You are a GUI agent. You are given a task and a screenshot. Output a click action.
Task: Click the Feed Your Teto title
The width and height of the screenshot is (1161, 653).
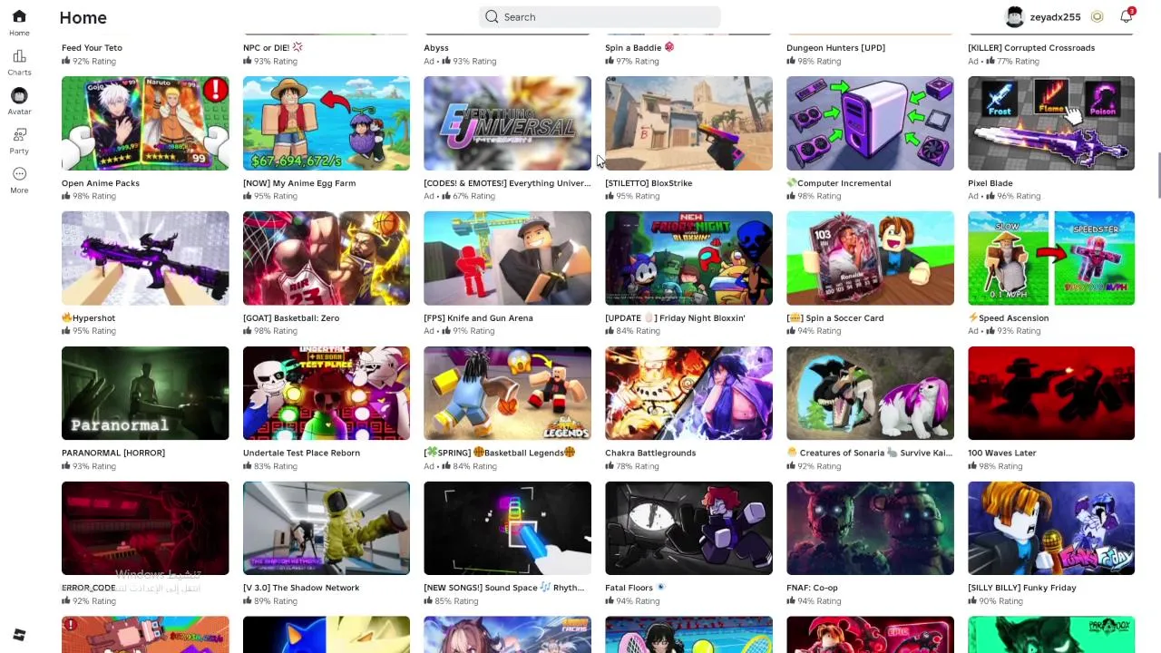92,48
